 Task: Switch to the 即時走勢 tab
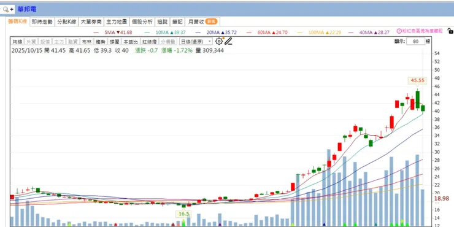tap(42, 21)
